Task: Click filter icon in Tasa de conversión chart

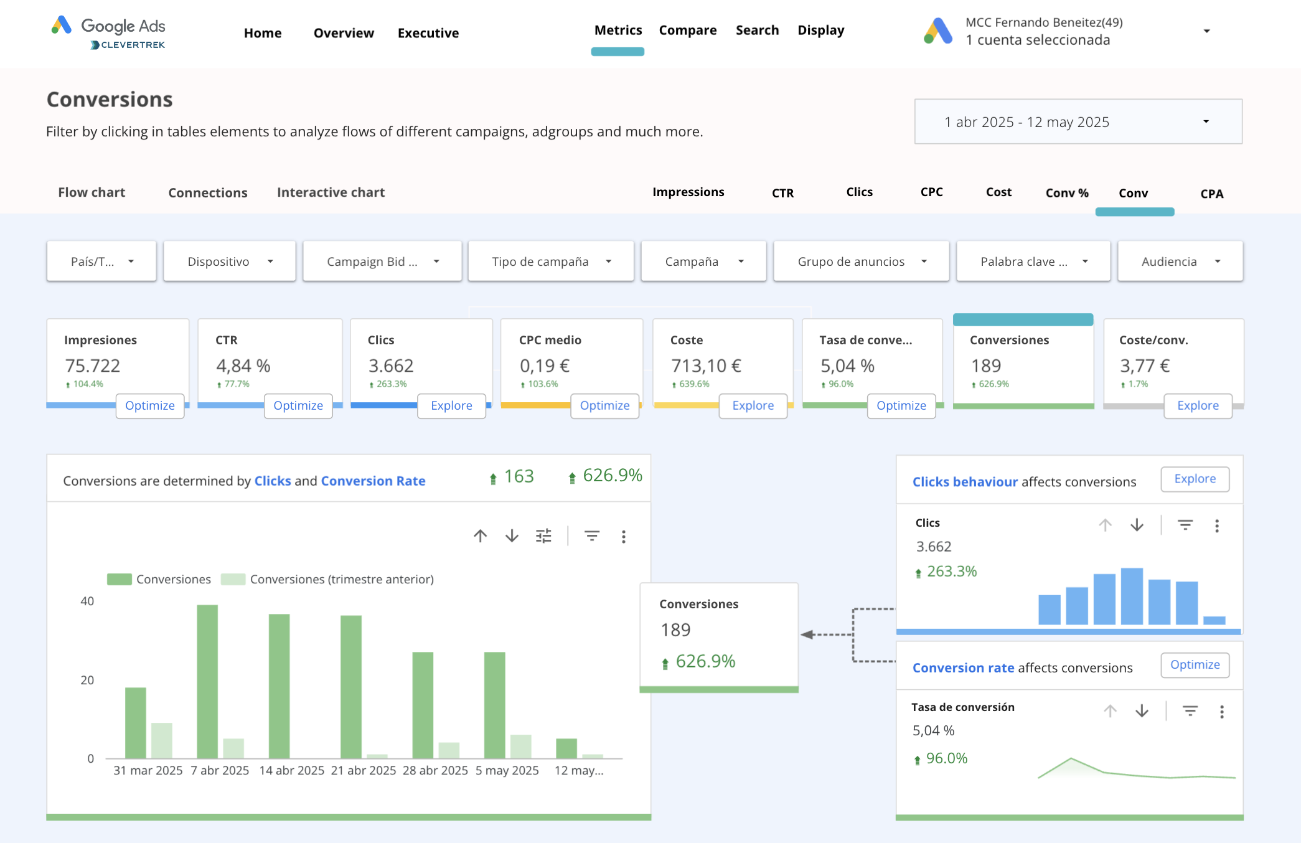Action: tap(1190, 711)
